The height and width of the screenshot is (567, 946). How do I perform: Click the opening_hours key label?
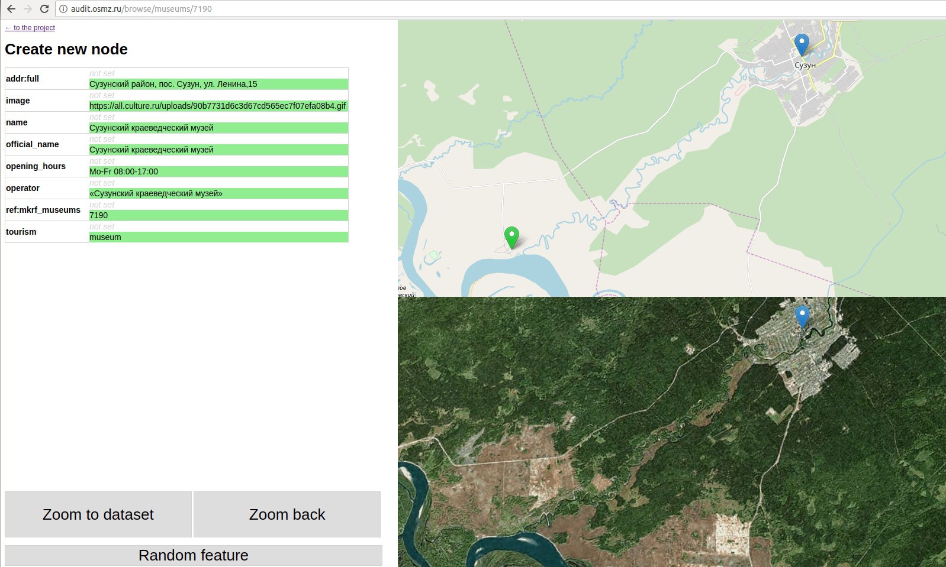(36, 166)
